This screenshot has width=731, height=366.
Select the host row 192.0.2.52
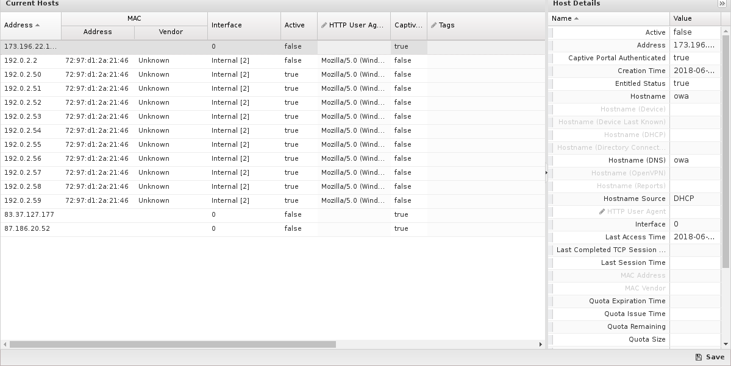pyautogui.click(x=273, y=102)
